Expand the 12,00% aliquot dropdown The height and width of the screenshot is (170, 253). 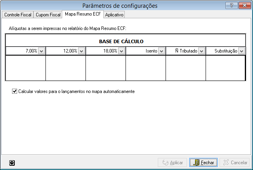tap(81, 51)
